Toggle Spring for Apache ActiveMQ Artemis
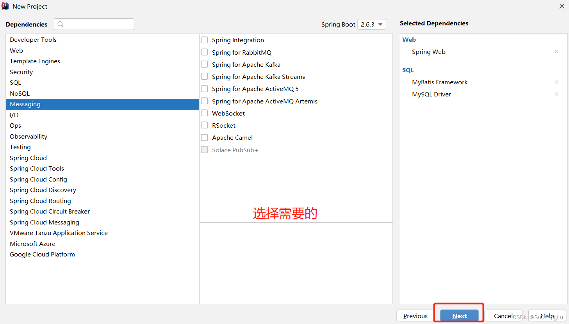 click(204, 101)
